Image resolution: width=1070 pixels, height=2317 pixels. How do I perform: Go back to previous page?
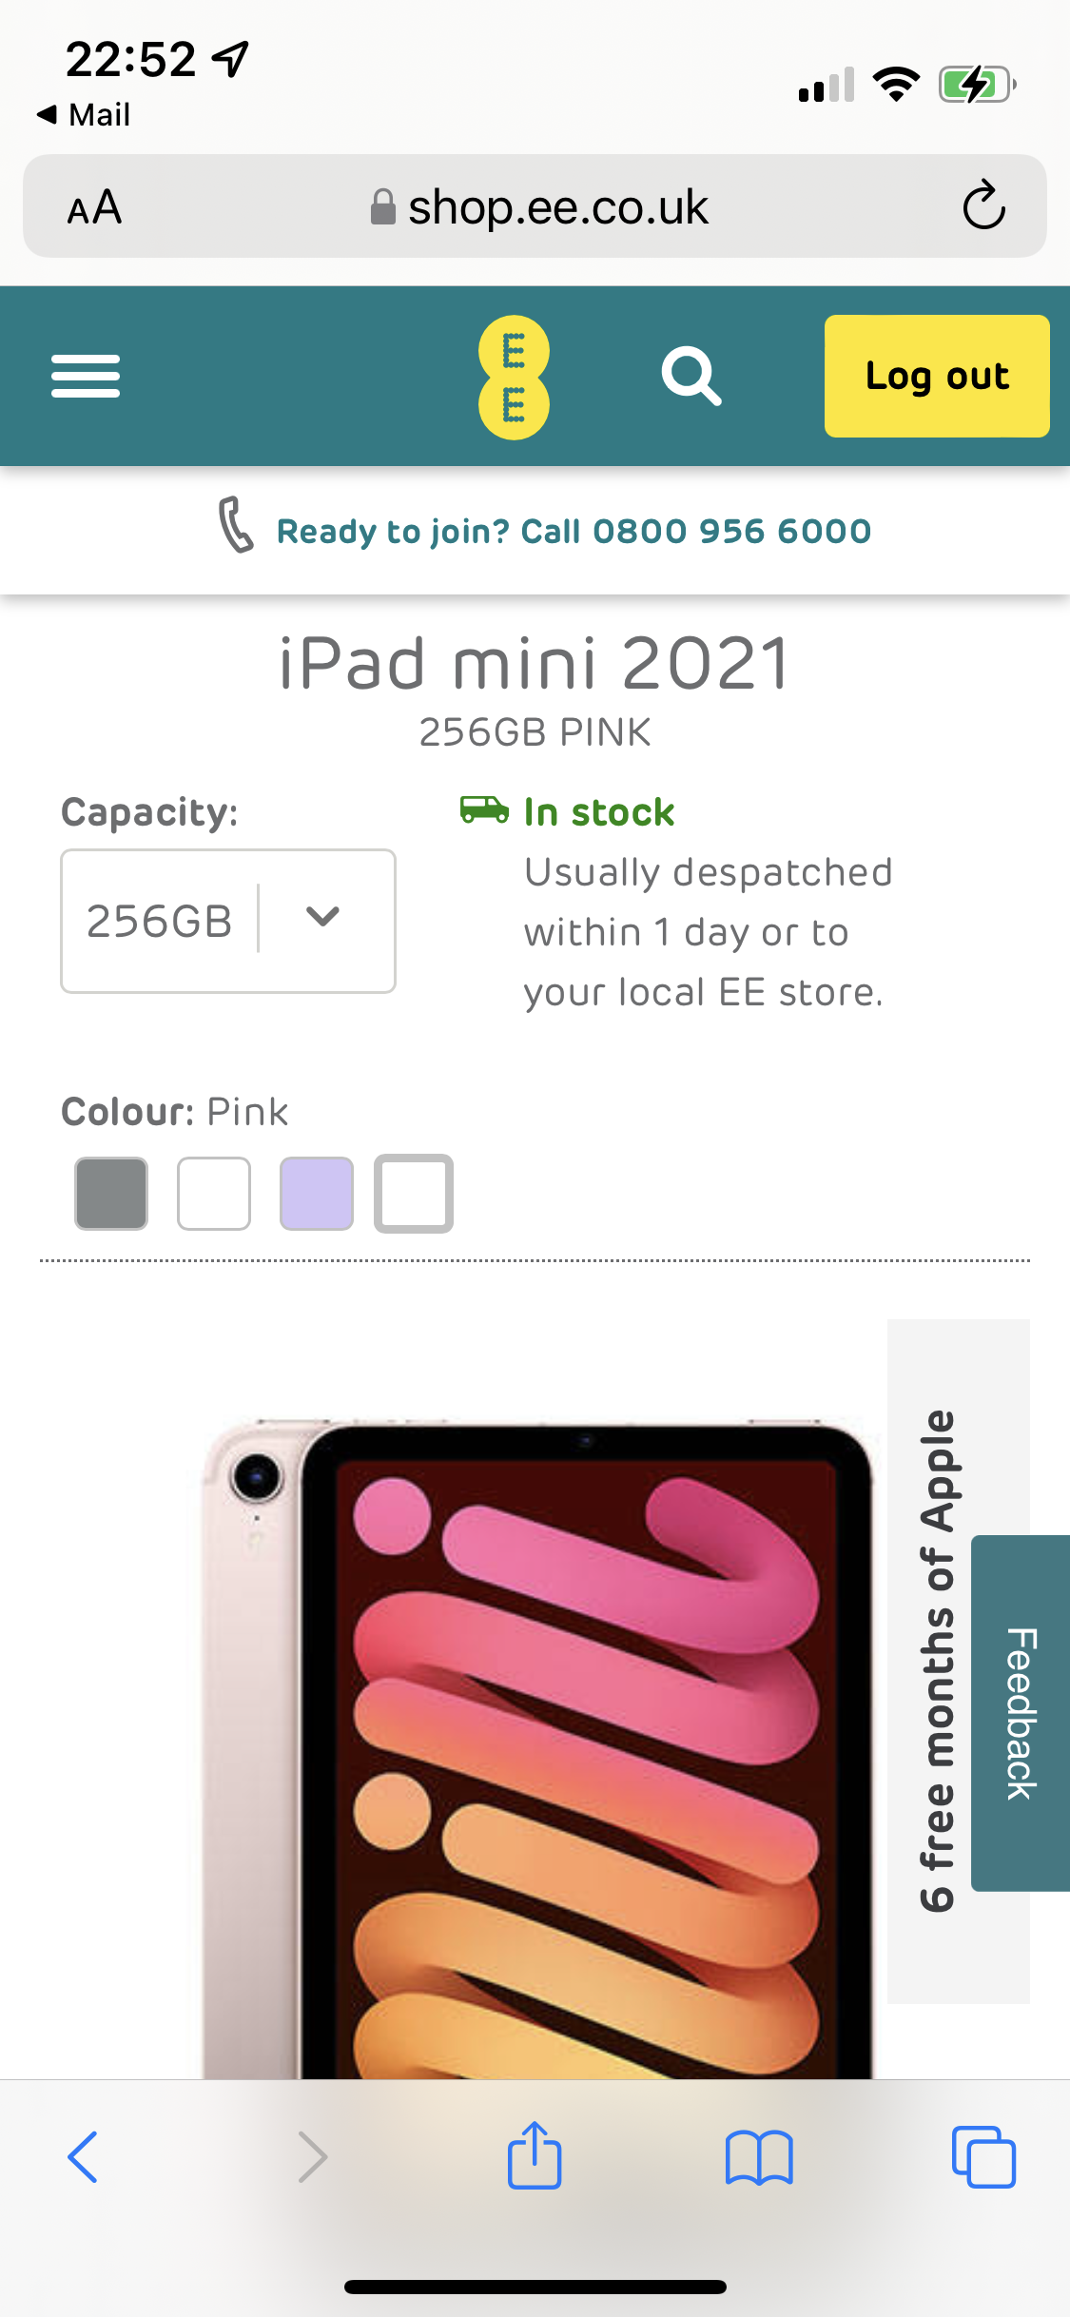84,2157
